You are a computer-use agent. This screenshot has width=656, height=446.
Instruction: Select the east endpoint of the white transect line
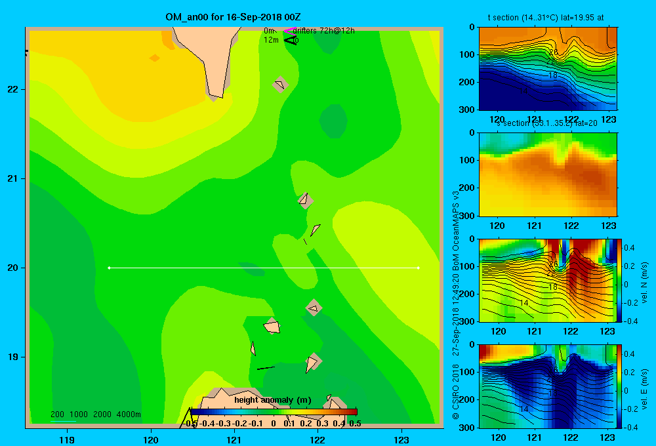coord(419,268)
